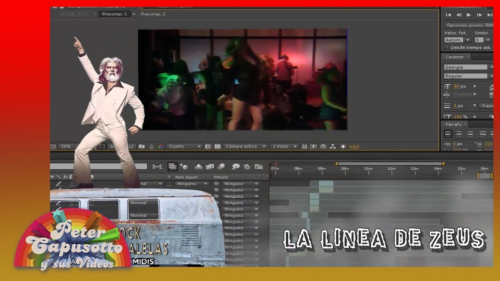Open the Fast Previews icon
The width and height of the screenshot is (500, 281).
point(313,146)
